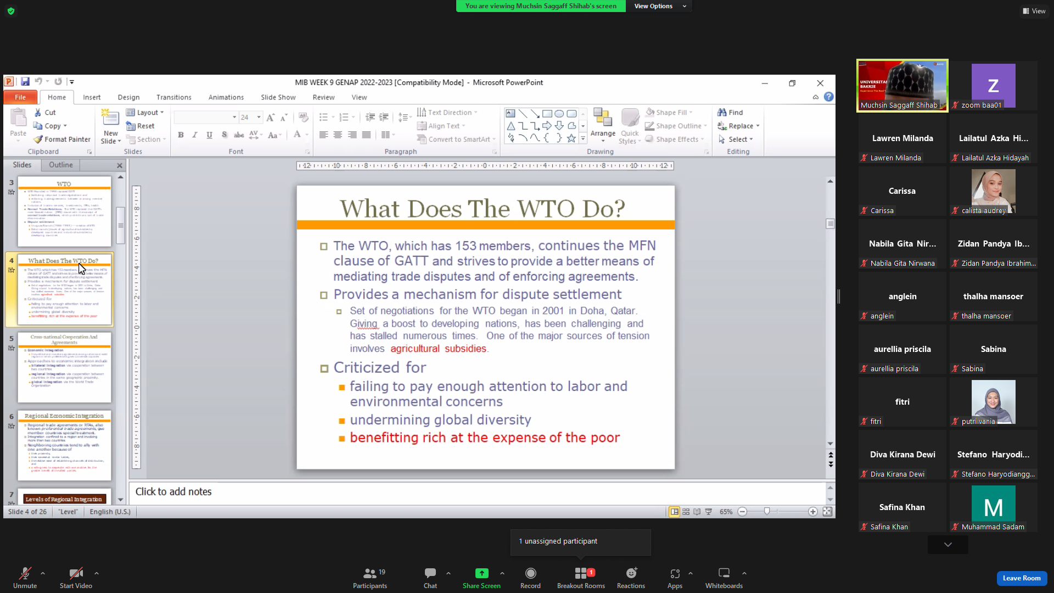Open Layout dropdown

click(x=145, y=113)
